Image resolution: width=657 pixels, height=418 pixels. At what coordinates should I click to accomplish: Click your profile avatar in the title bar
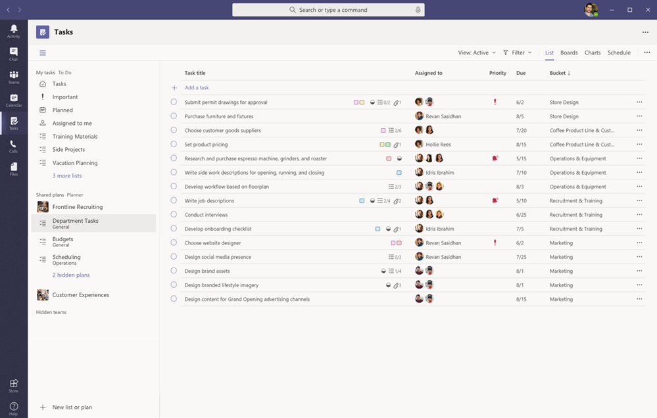point(590,9)
